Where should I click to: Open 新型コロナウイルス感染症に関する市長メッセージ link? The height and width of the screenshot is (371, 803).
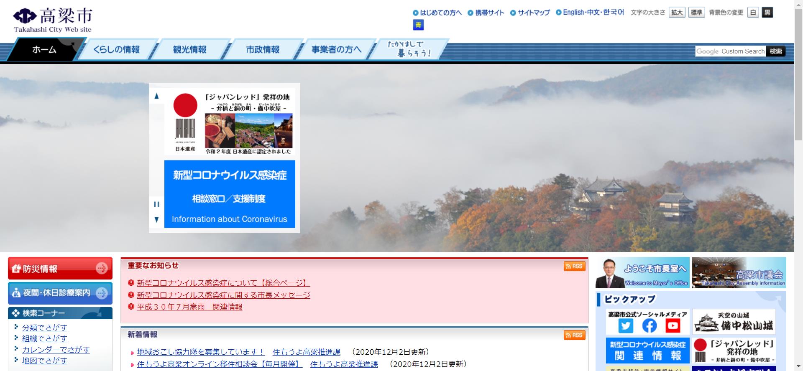tap(223, 295)
